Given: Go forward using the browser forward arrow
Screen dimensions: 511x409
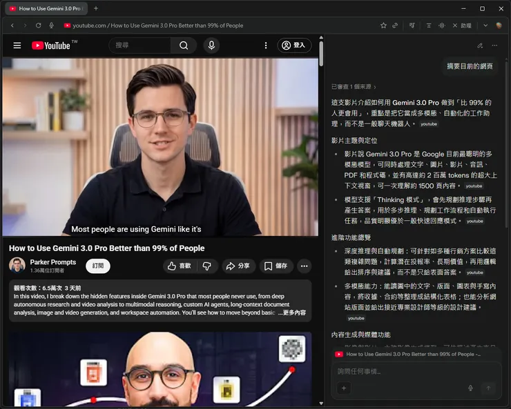Looking at the screenshot, I should [25, 26].
